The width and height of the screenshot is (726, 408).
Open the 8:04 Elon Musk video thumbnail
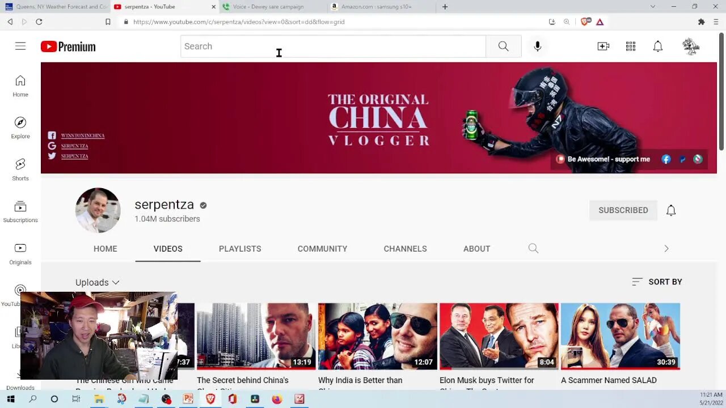(x=499, y=336)
